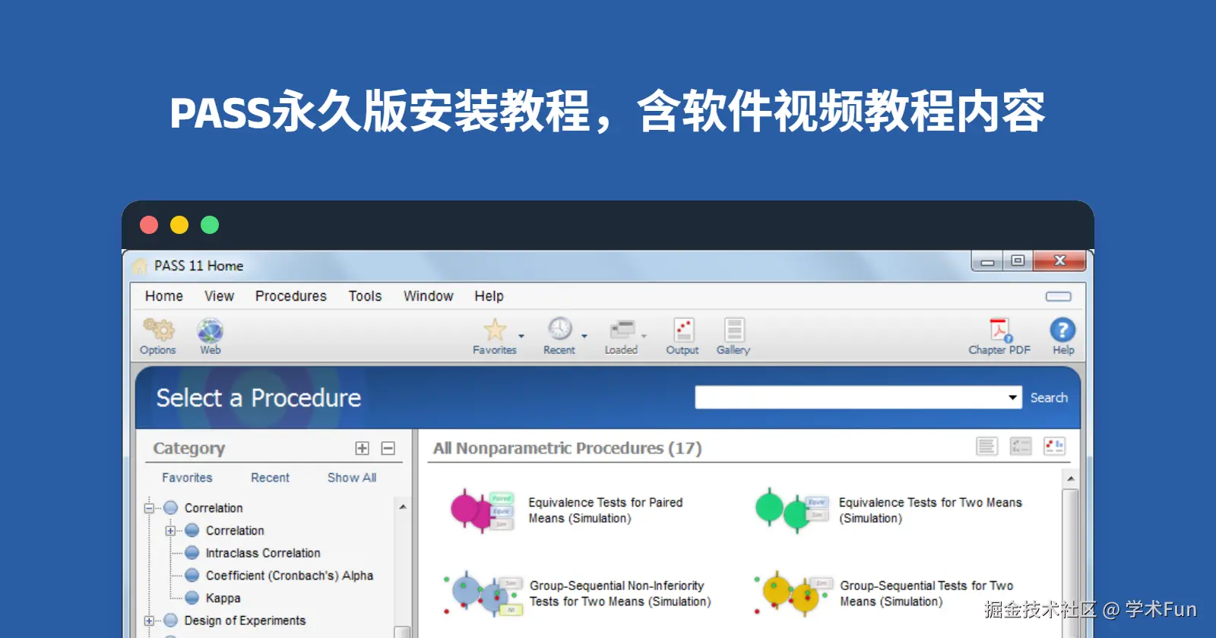This screenshot has width=1216, height=638.
Task: Click the category tree scrollbar up arrow
Action: [403, 507]
